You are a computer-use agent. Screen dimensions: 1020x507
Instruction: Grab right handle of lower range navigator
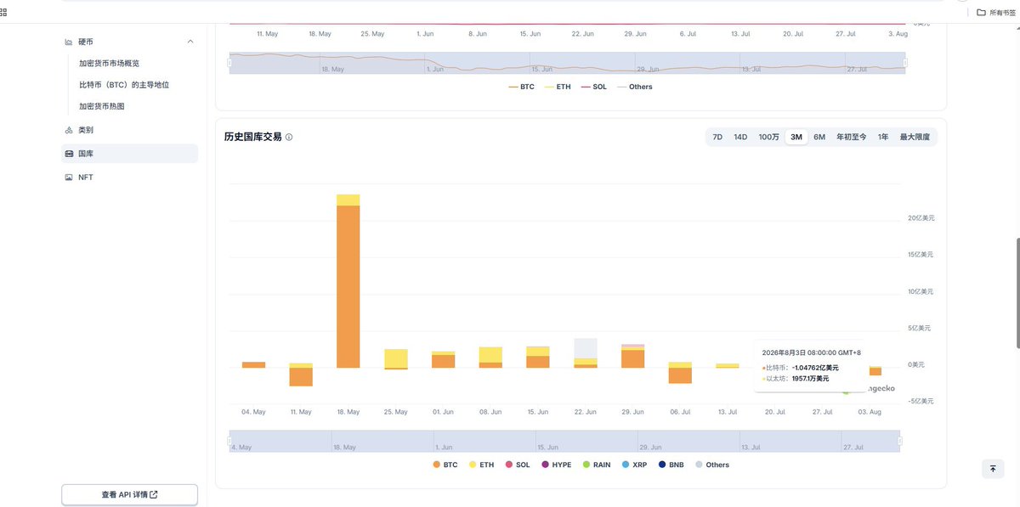tap(900, 441)
